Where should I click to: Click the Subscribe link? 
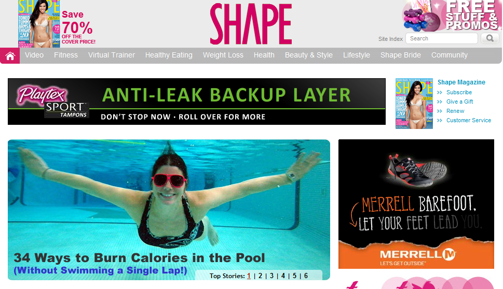(x=459, y=92)
